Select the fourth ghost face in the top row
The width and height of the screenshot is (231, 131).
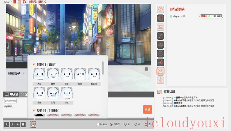pos(80,74)
